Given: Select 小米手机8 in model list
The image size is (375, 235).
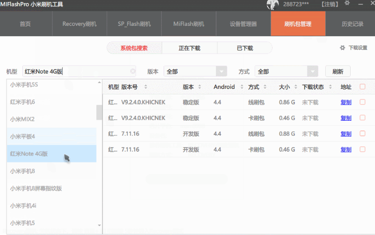Looking at the screenshot, I should pos(52,171).
